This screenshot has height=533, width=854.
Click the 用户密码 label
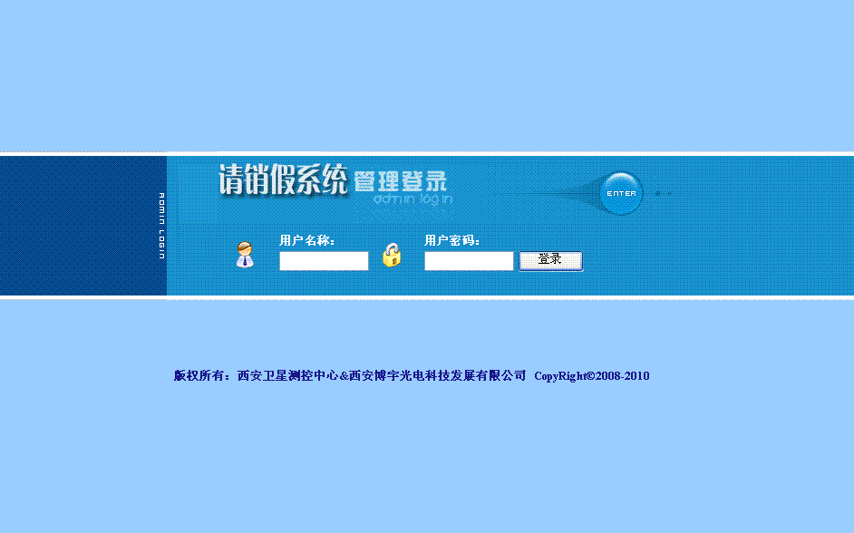point(452,240)
